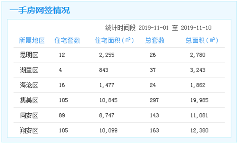The image size is (239, 143).
Task: Click 海沧区 residential area 1,477
Action: point(107,85)
